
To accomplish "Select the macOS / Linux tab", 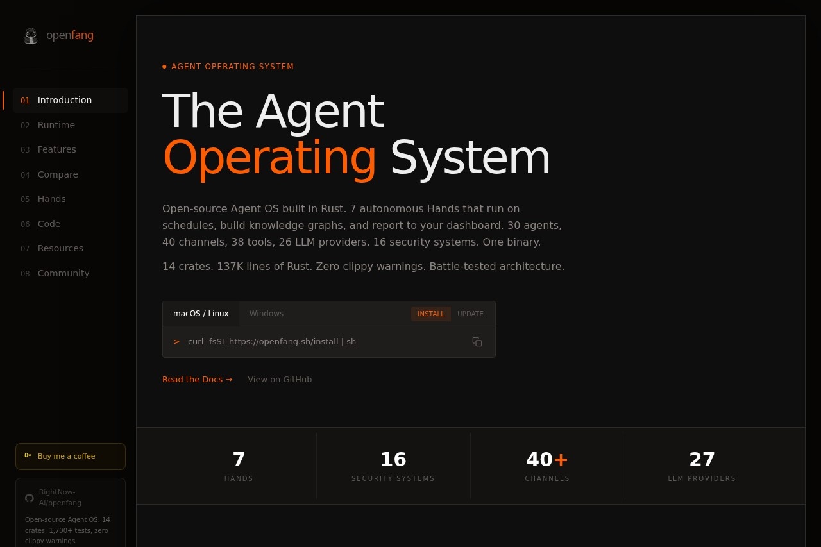I will 201,314.
